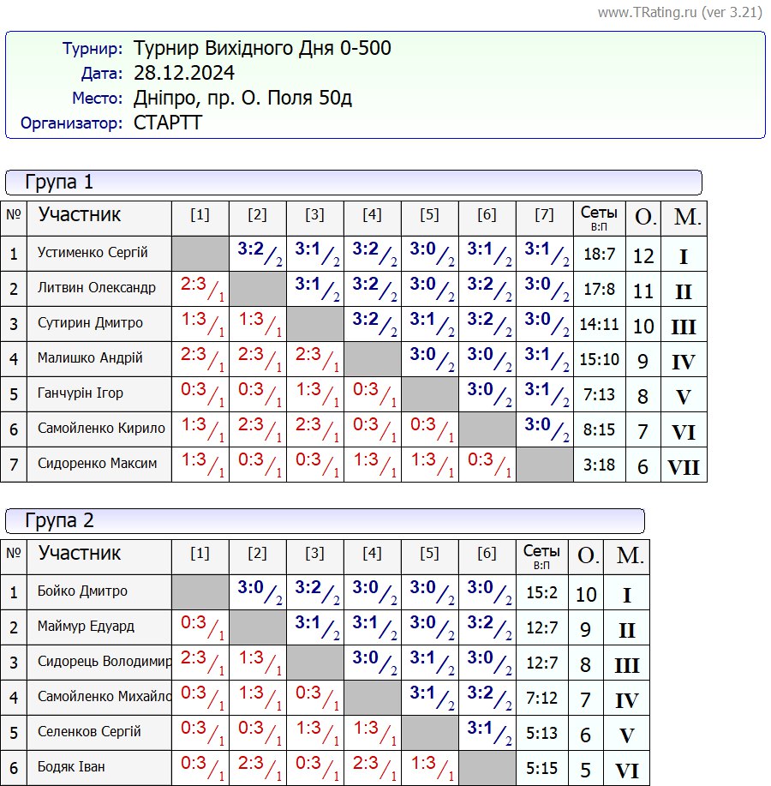The height and width of the screenshot is (786, 771).
Task: Click organizer name СТАРТТ
Action: pyautogui.click(x=168, y=123)
